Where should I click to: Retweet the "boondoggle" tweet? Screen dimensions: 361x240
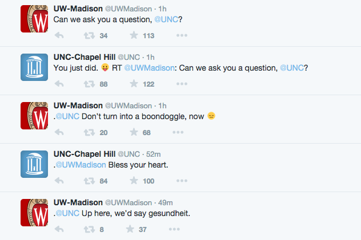click(x=89, y=132)
